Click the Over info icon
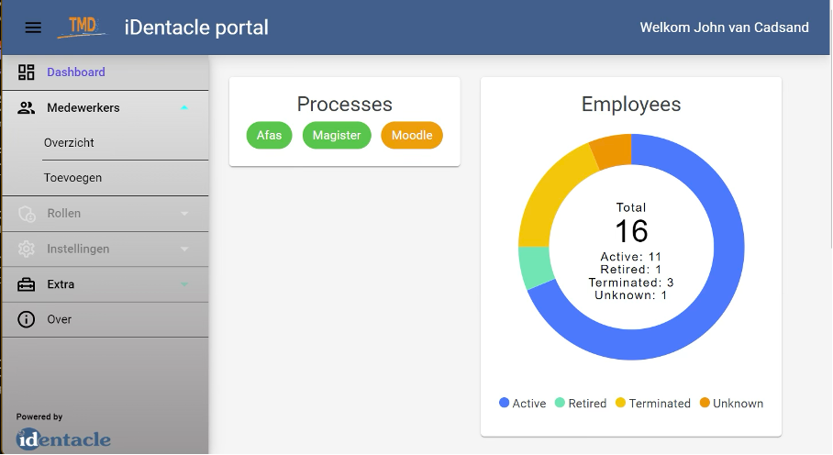The image size is (833, 455). [x=26, y=319]
